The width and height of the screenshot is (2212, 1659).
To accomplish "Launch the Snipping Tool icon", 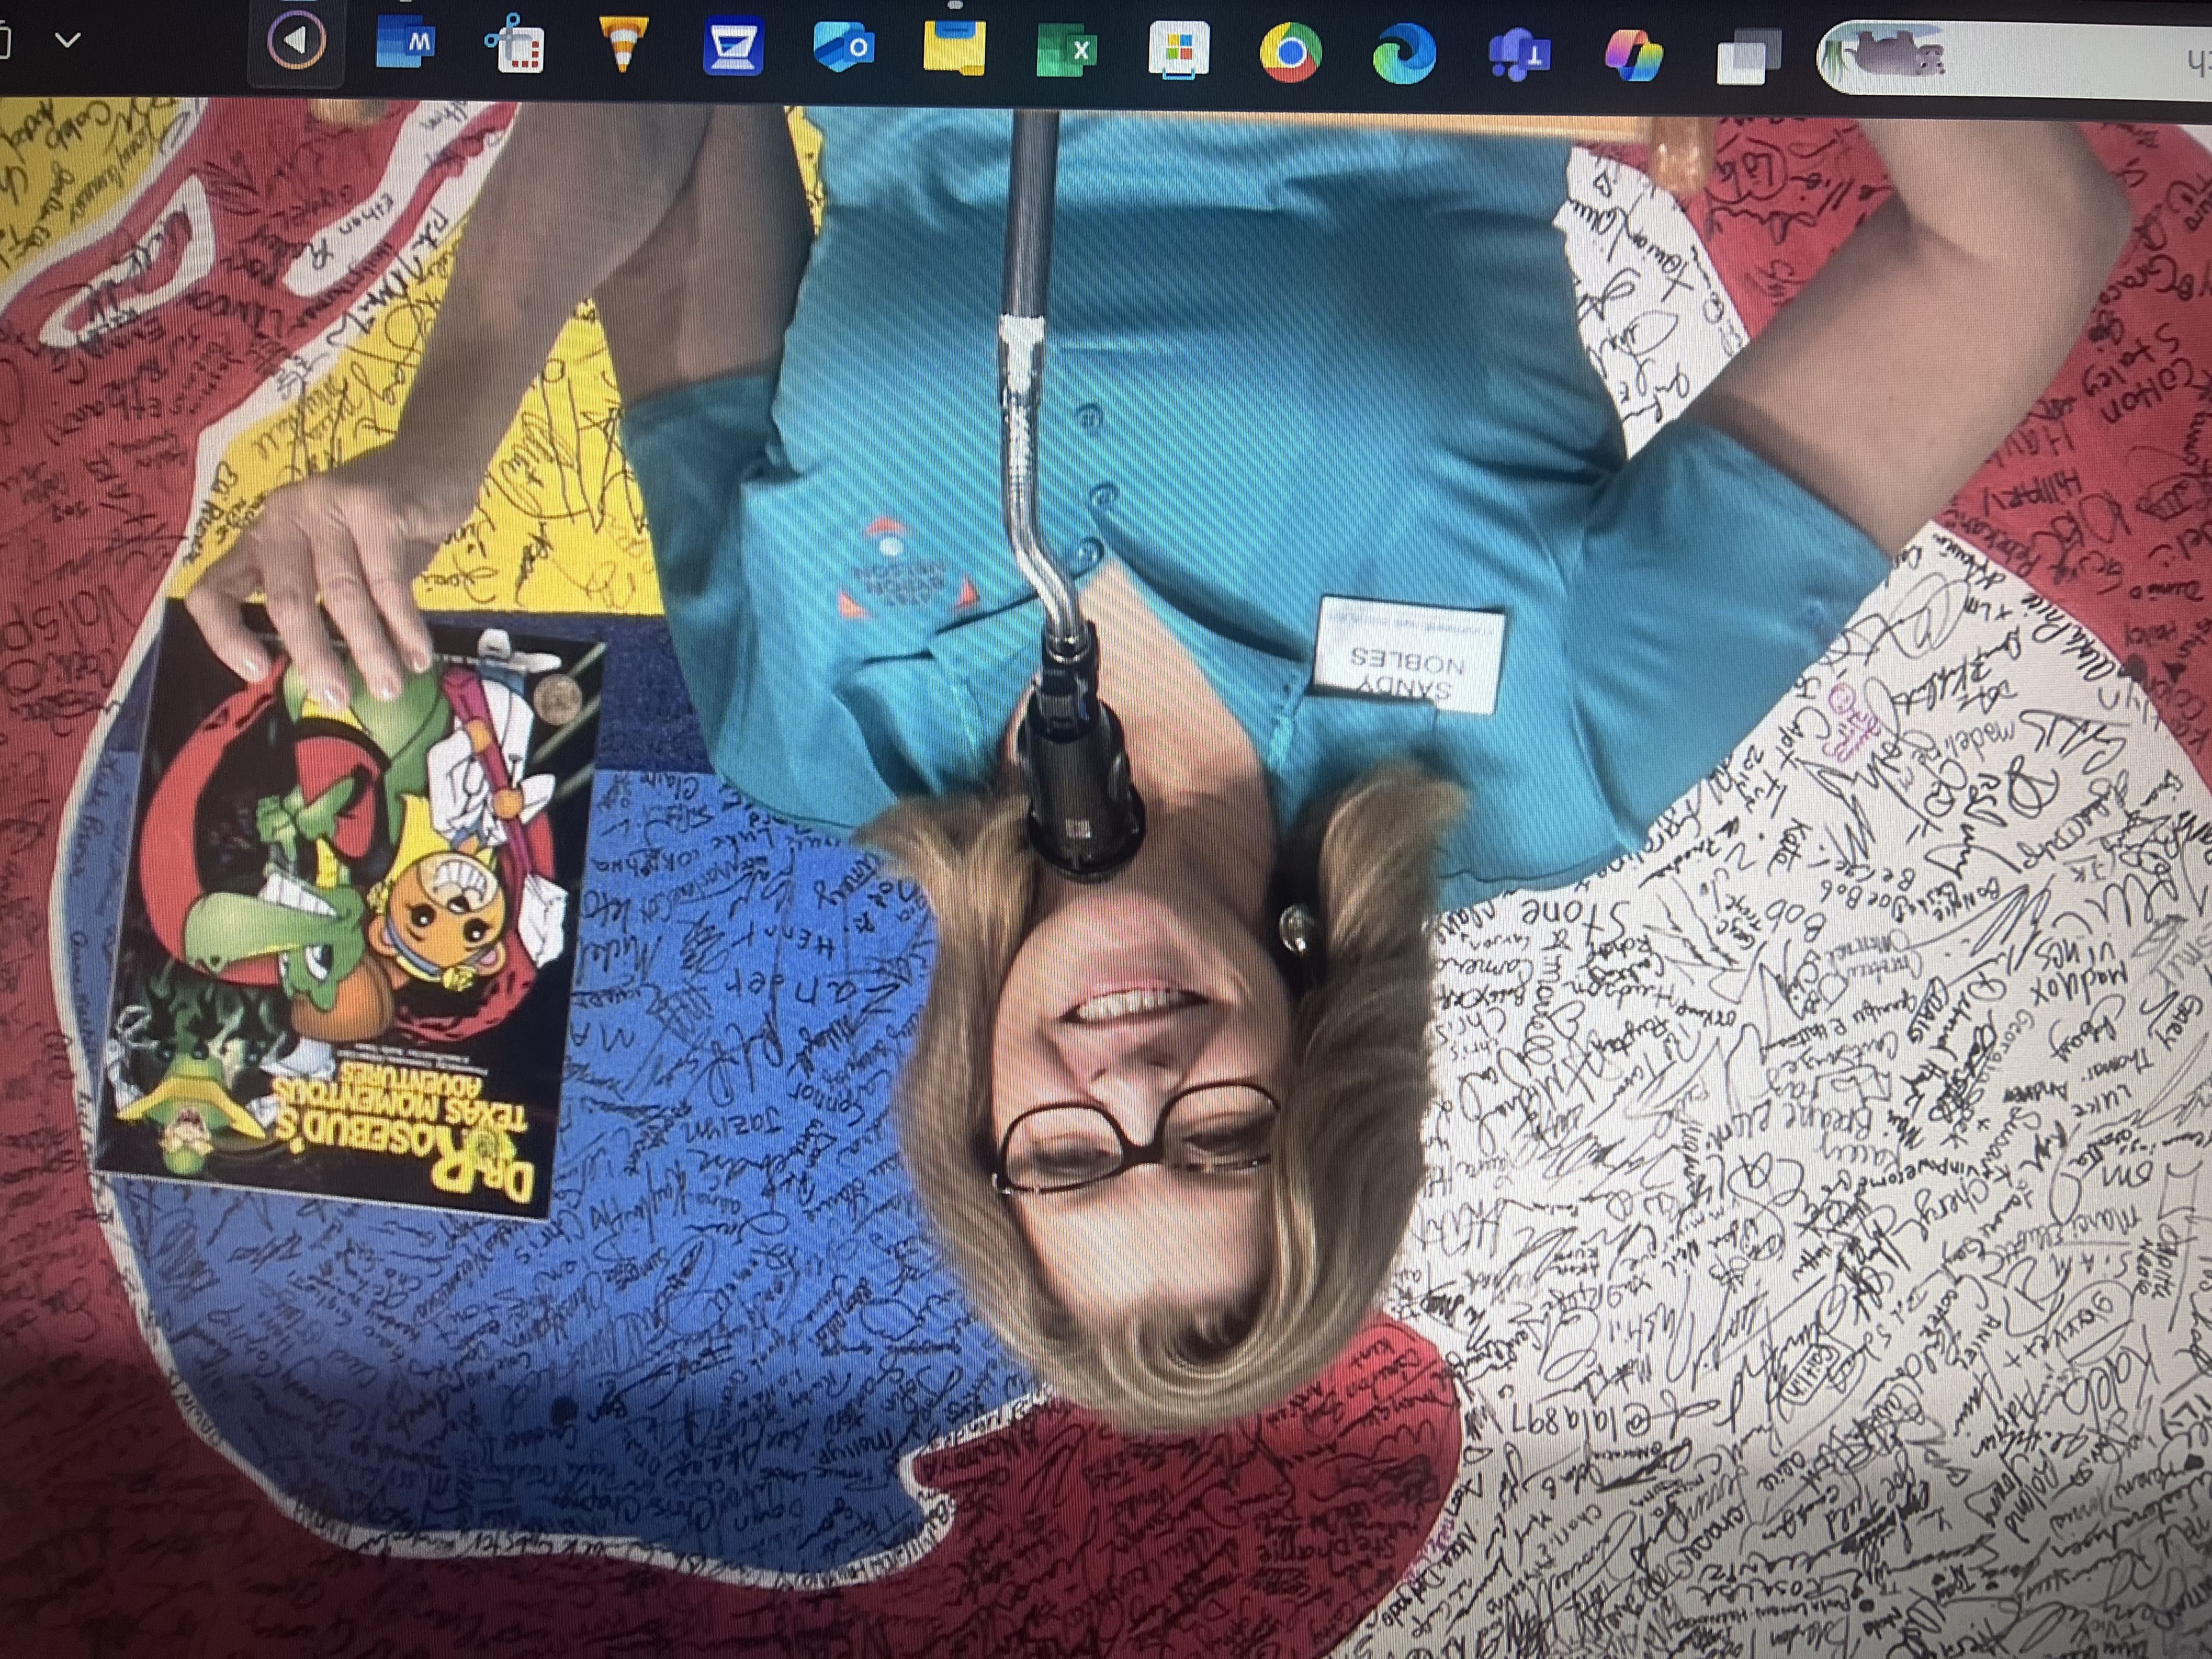I will [x=516, y=44].
